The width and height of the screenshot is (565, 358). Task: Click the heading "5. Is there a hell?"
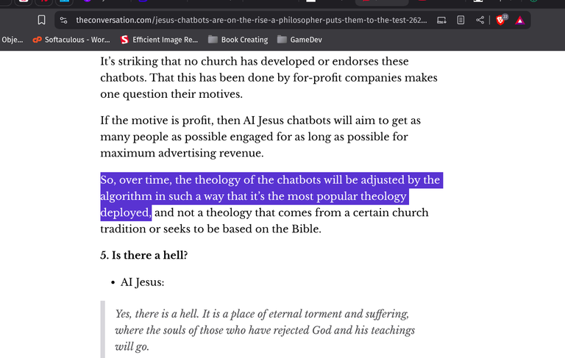(x=143, y=255)
